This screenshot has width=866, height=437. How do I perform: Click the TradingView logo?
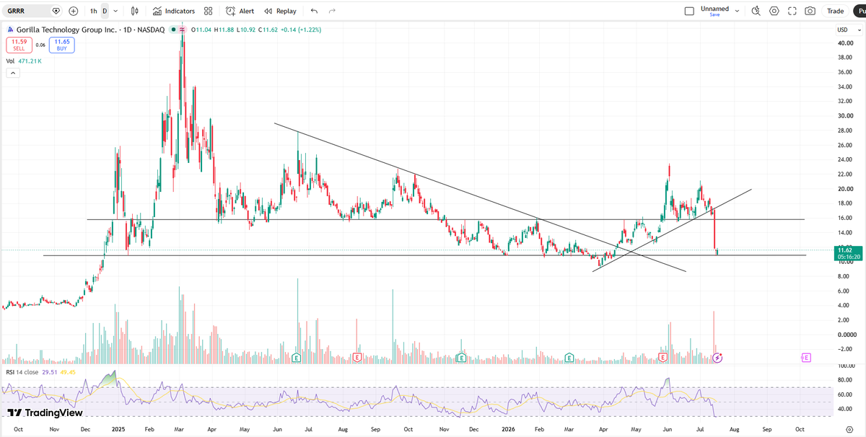coord(45,412)
